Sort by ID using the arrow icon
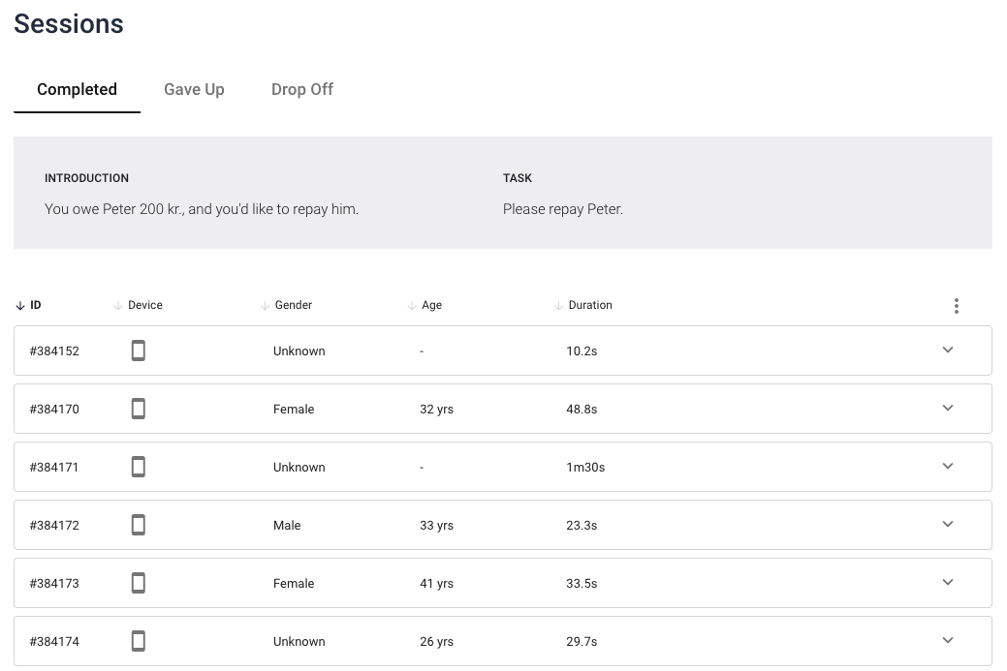 click(x=20, y=305)
